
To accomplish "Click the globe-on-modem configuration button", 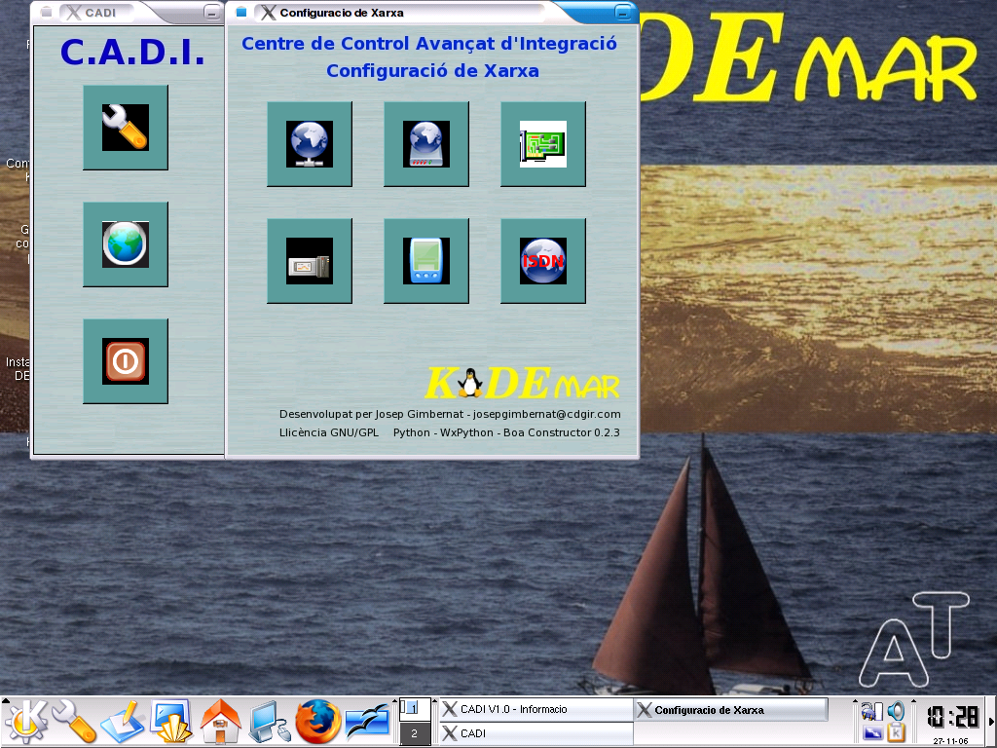I will [426, 144].
